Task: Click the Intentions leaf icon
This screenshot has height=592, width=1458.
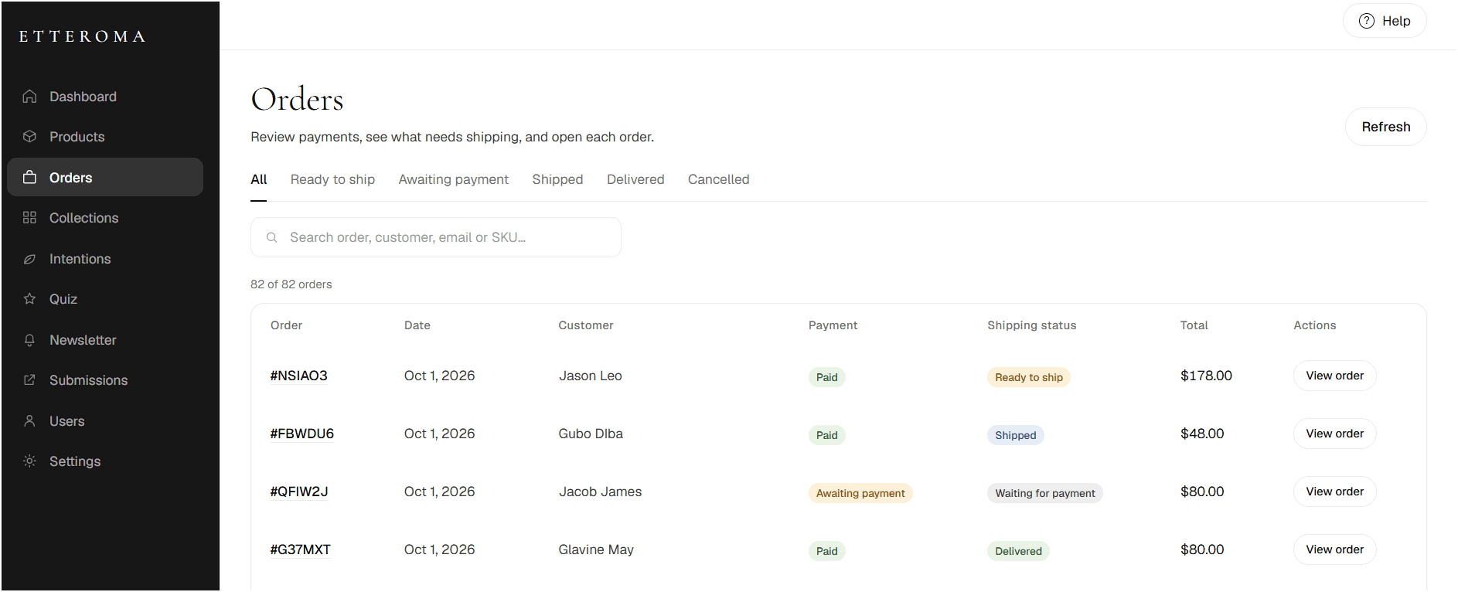Action: point(29,259)
